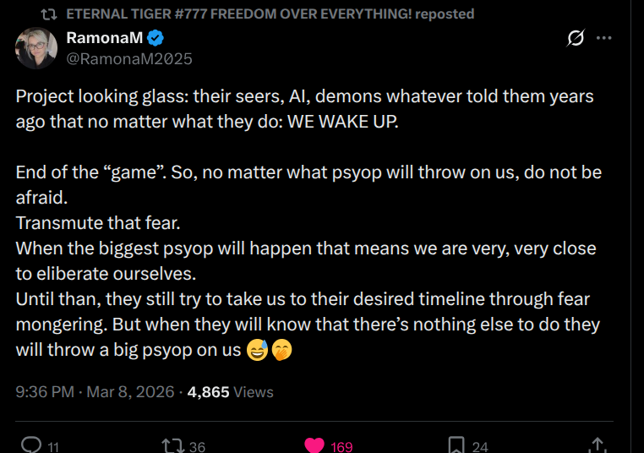Click the 4,865 Views count
The height and width of the screenshot is (453, 644).
pyautogui.click(x=230, y=392)
